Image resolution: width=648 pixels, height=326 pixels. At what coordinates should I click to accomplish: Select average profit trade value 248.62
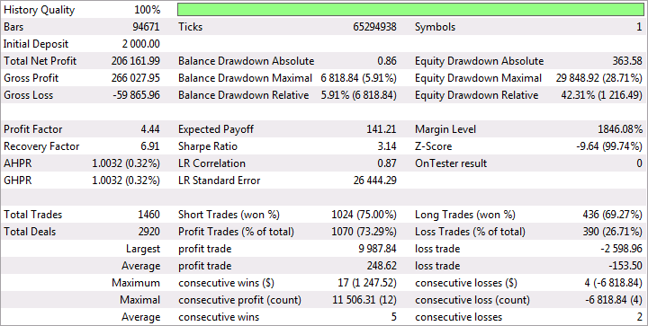point(382,266)
